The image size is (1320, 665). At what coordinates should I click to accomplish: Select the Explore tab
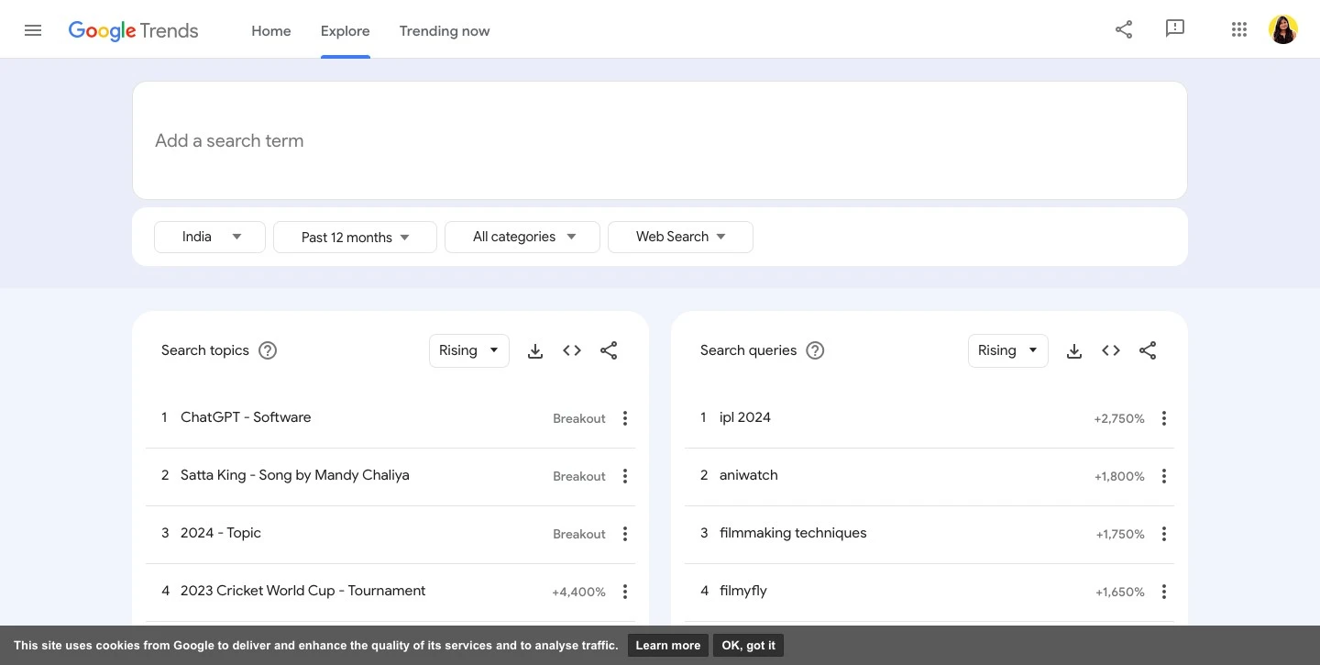[x=346, y=30]
